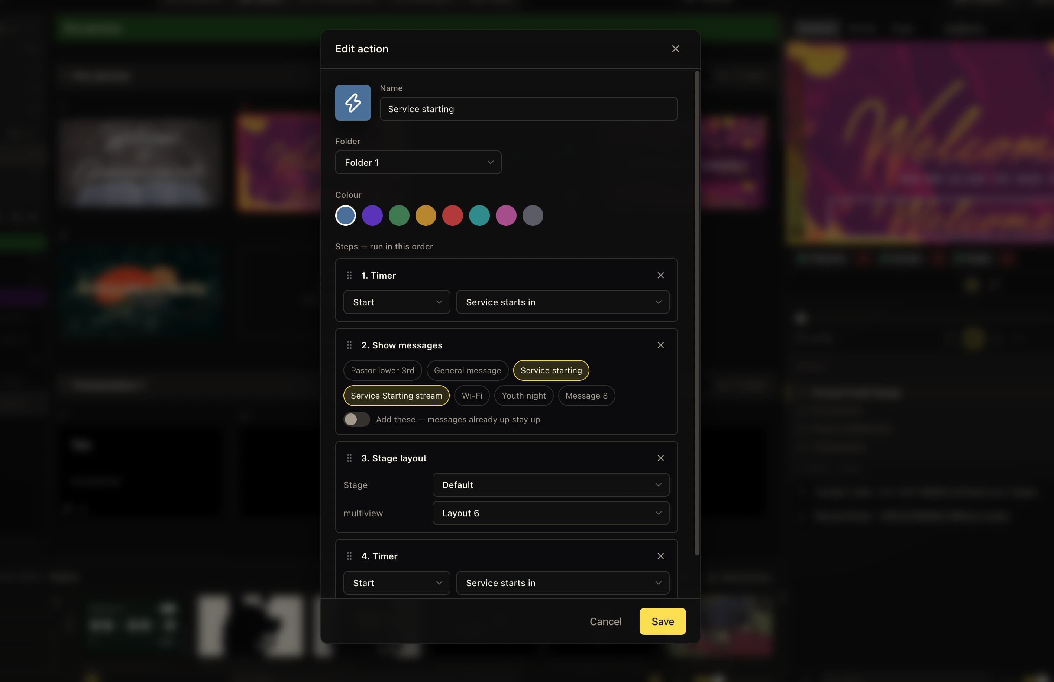Open step 1 'Service starts in' timer dropdown
Viewport: 1054px width, 682px height.
tap(562, 302)
